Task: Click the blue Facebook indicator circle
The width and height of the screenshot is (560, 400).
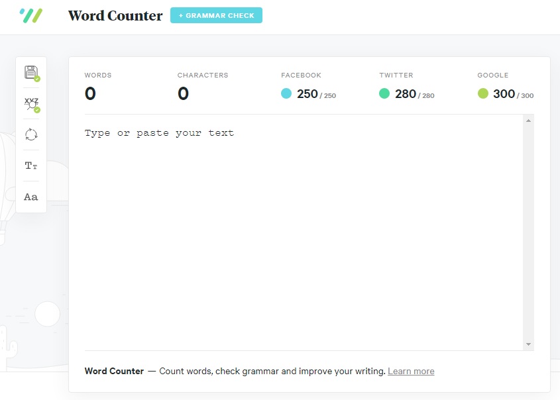Action: tap(286, 94)
